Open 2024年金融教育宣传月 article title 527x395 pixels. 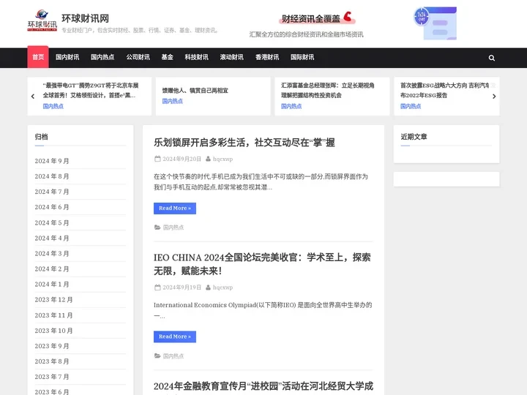(x=263, y=386)
